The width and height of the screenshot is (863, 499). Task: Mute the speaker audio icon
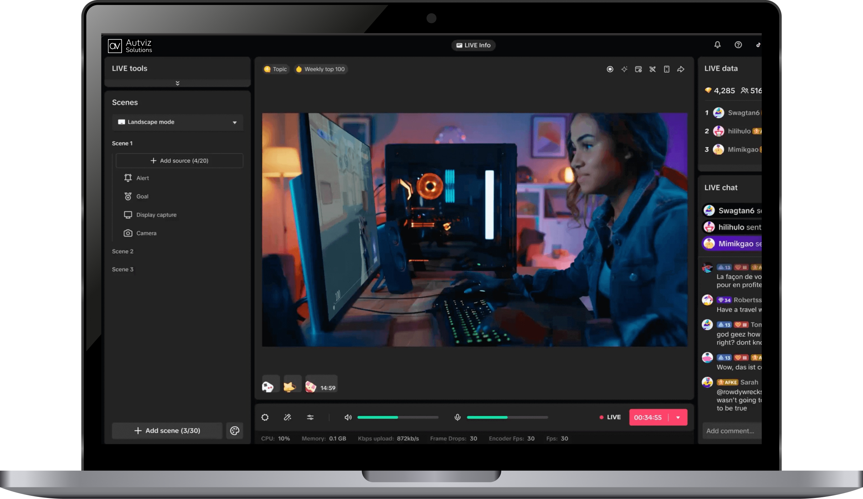point(348,417)
